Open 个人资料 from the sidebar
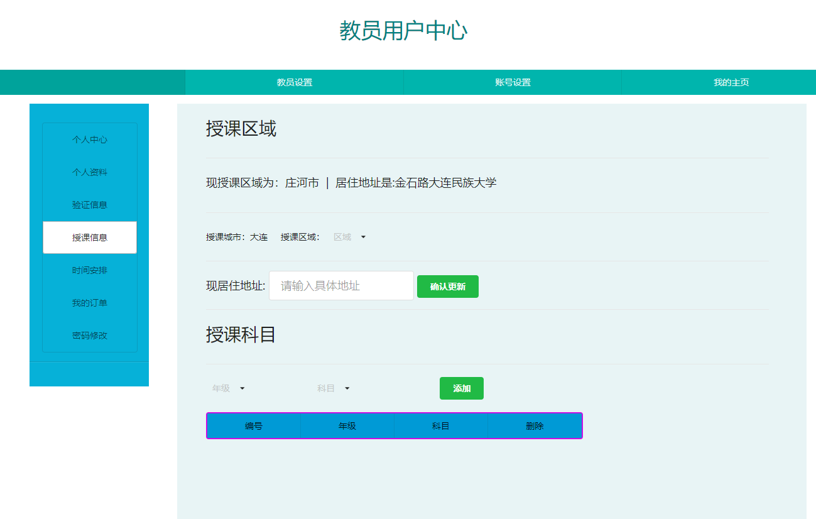 coord(89,172)
